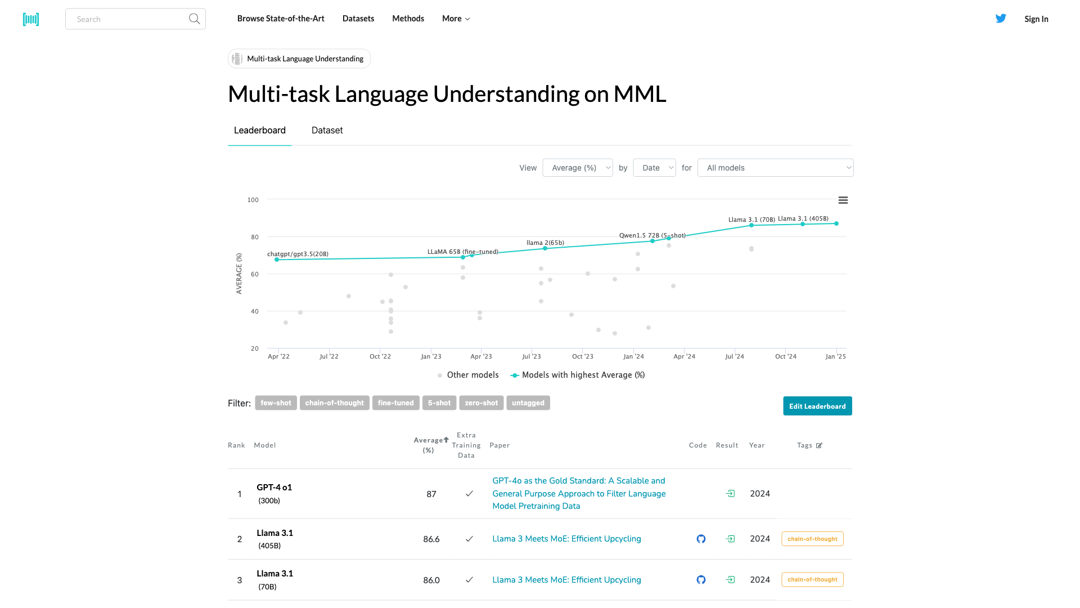Click the Llama 3.1 (405B) chart data point
This screenshot has height=608, width=1080.
(803, 224)
